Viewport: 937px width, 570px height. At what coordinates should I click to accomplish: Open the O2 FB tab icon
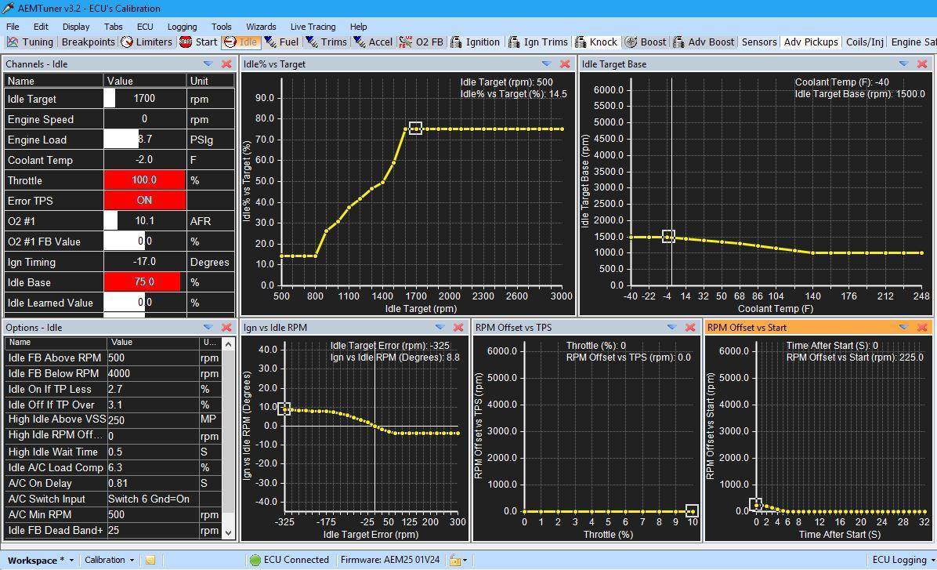tap(406, 42)
